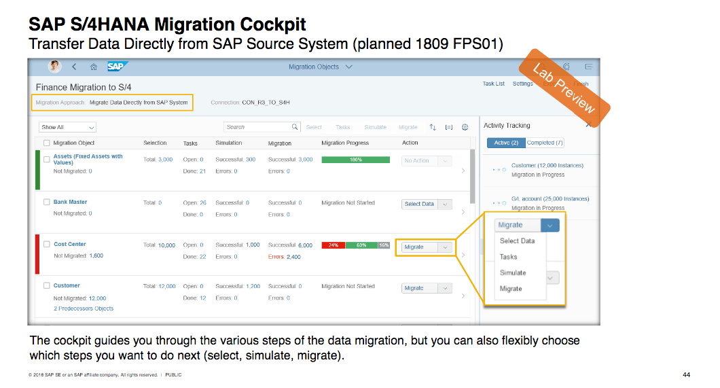Image resolution: width=720 pixels, height=388 pixels.
Task: Click the group rows icon
Action: pos(448,127)
